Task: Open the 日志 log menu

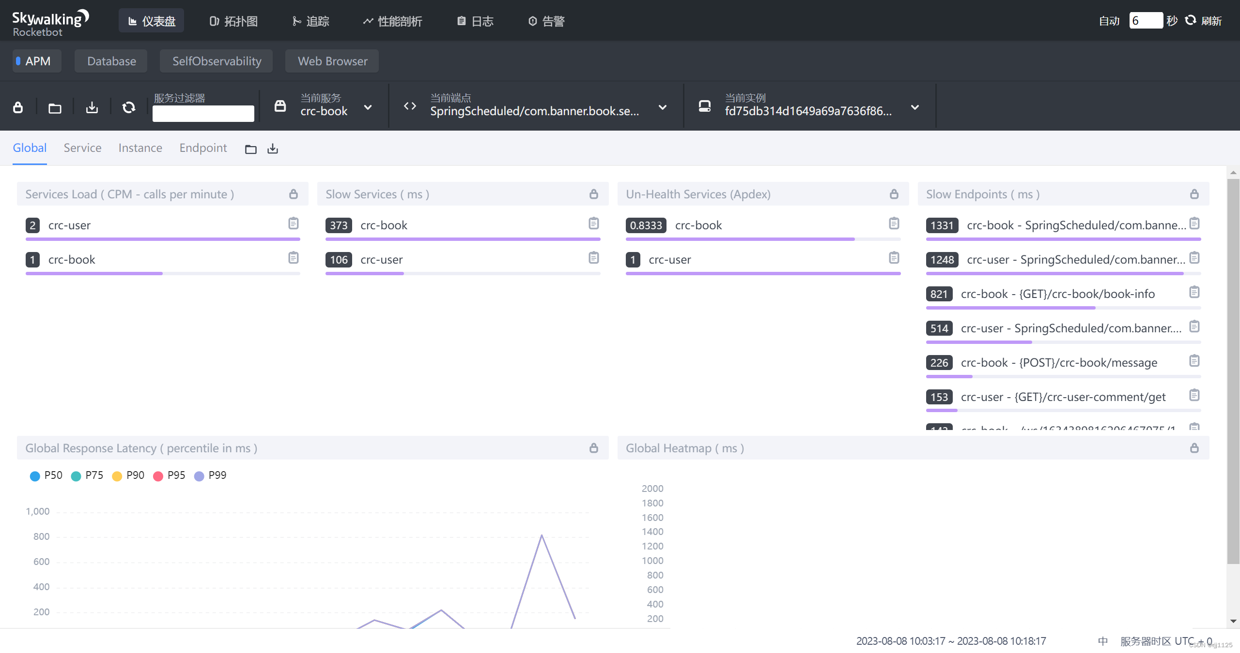Action: 475,21
